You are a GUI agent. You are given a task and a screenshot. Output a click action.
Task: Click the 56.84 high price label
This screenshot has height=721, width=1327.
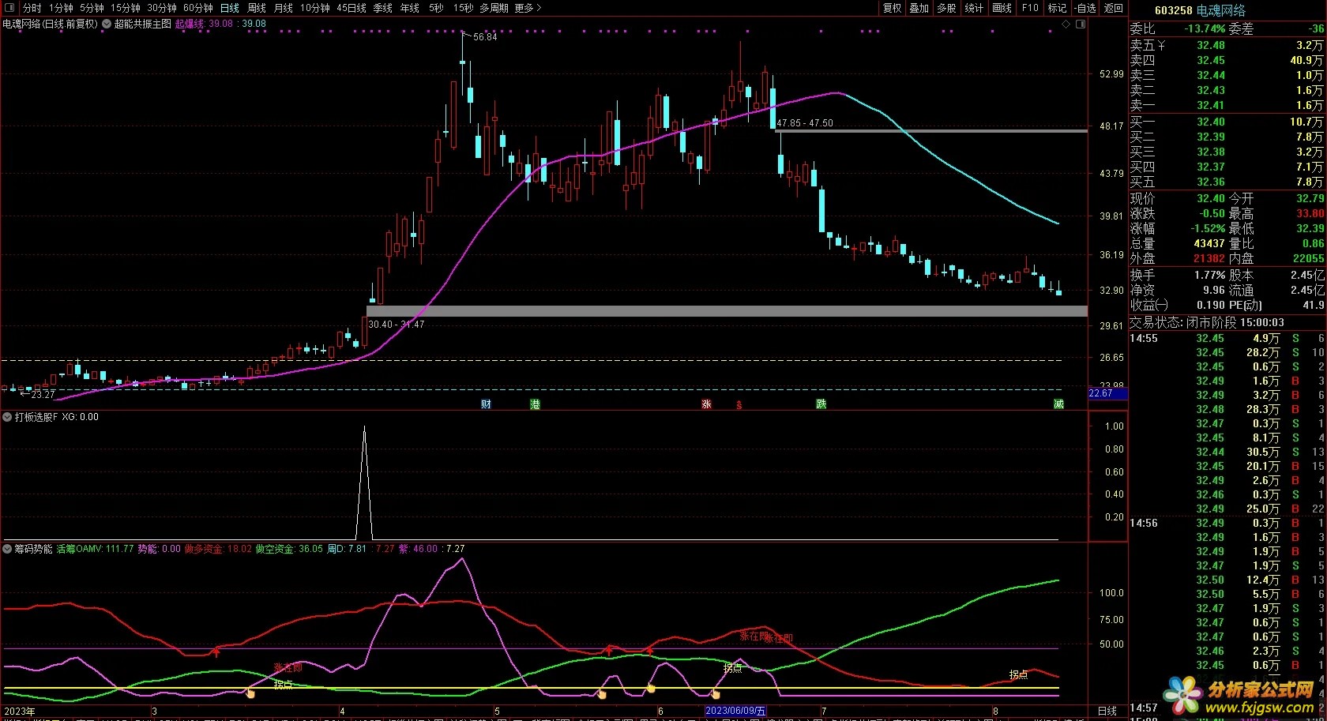coord(486,37)
